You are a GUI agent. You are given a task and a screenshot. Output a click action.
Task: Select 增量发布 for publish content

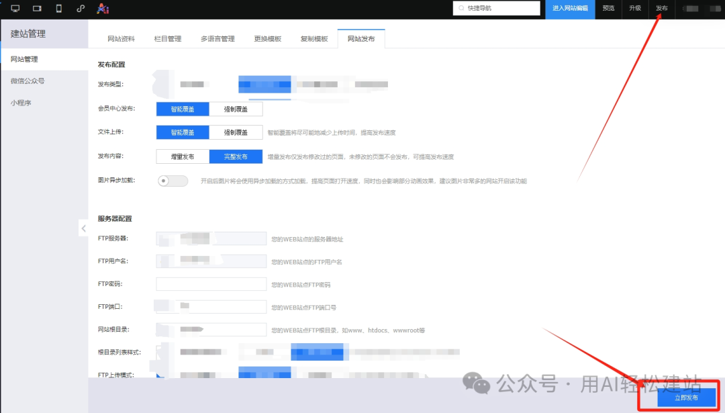182,156
